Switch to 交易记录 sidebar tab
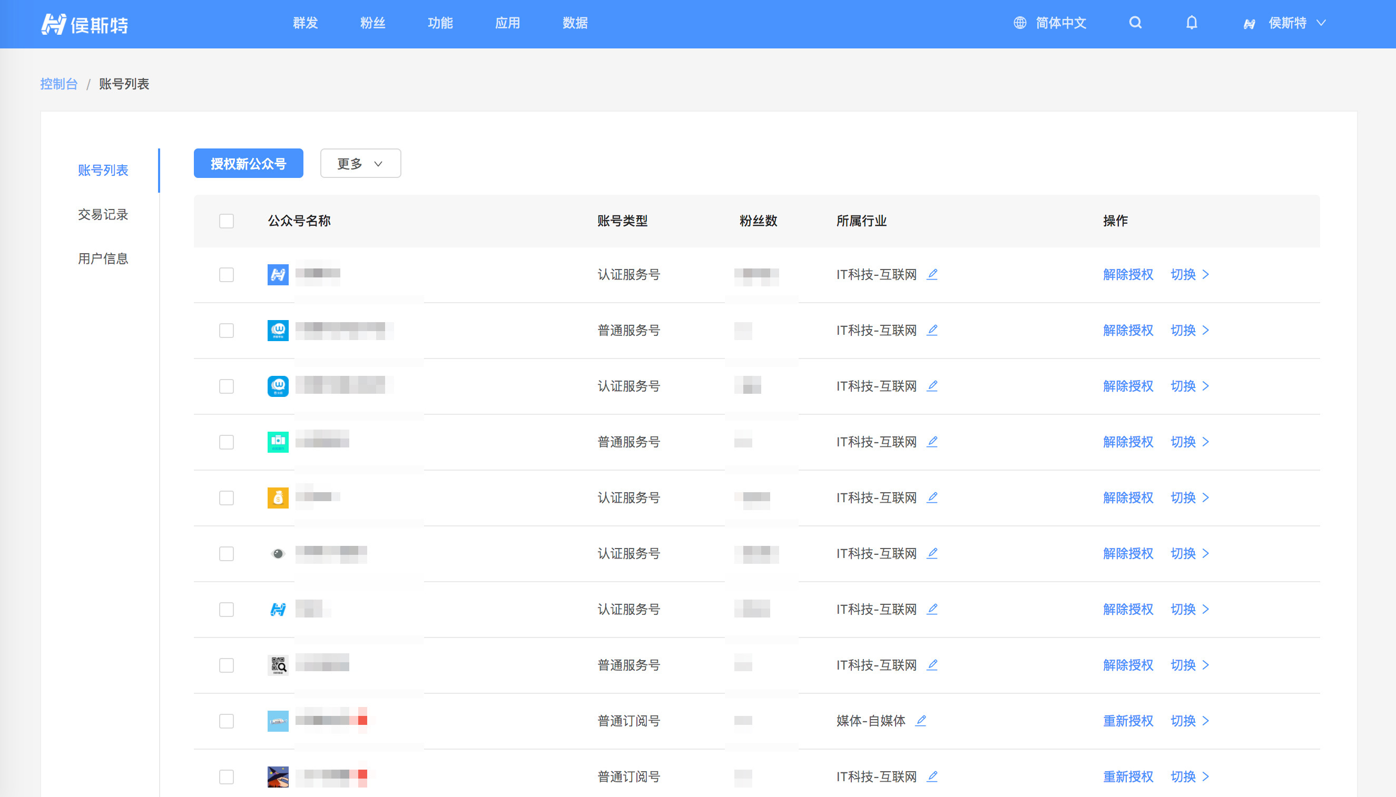 tap(103, 214)
